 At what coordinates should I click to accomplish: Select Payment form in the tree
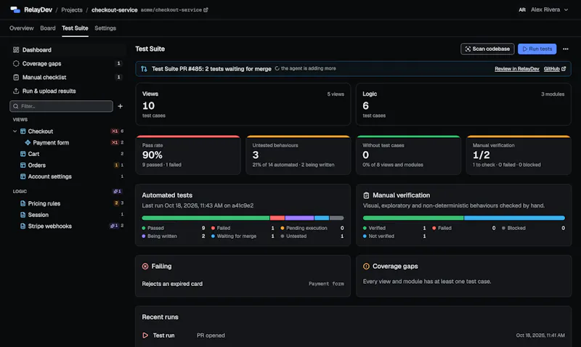(51, 142)
